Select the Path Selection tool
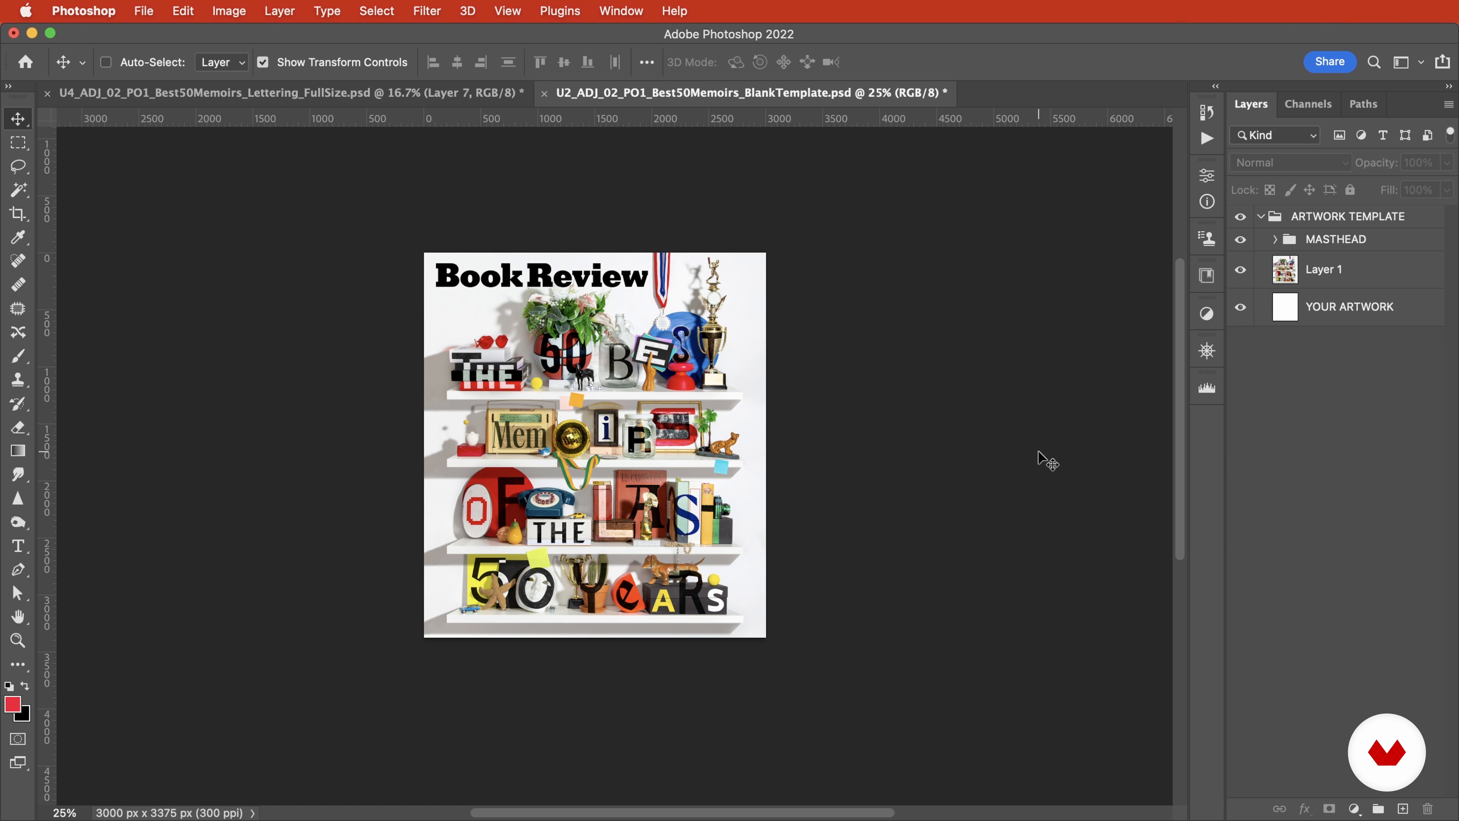 point(17,593)
